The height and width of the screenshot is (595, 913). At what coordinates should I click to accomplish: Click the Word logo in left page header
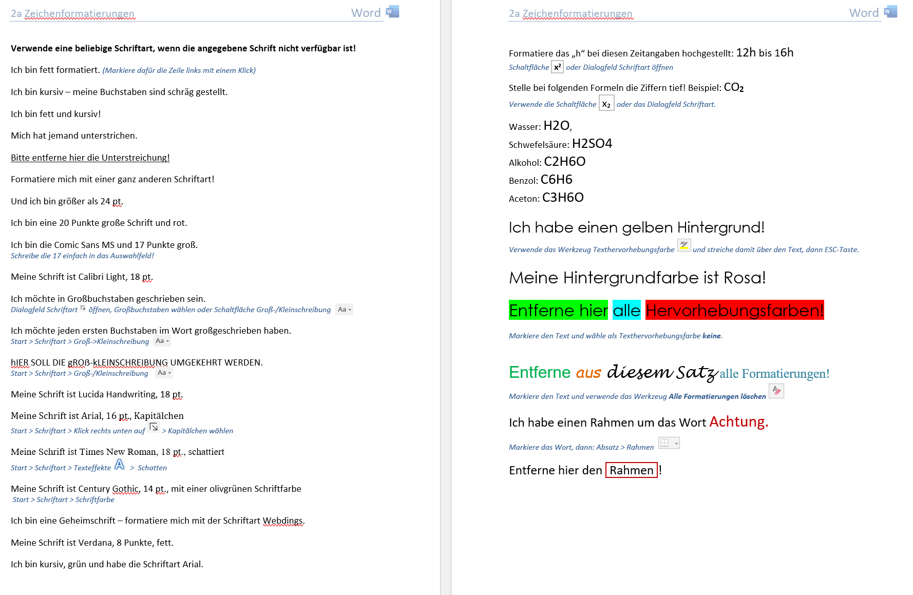393,12
